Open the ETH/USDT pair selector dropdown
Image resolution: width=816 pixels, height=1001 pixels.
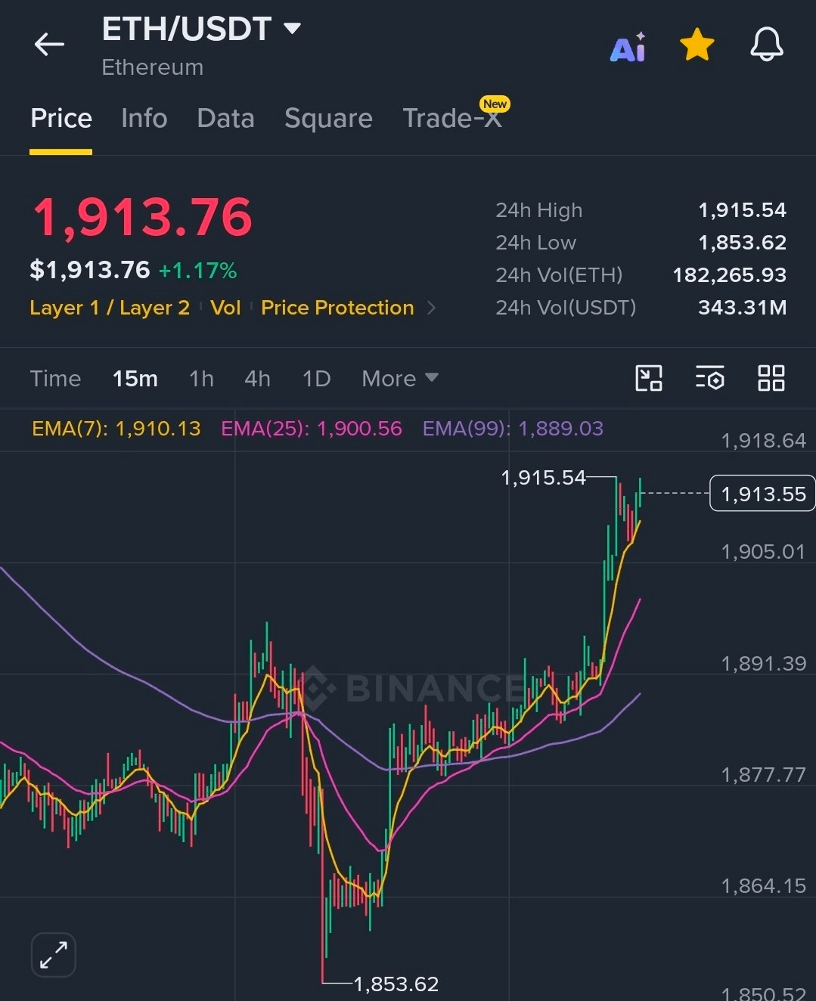[x=201, y=29]
